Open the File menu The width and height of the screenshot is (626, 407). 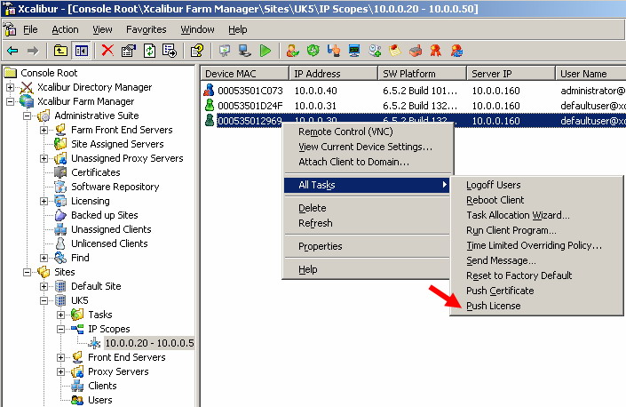click(x=30, y=29)
